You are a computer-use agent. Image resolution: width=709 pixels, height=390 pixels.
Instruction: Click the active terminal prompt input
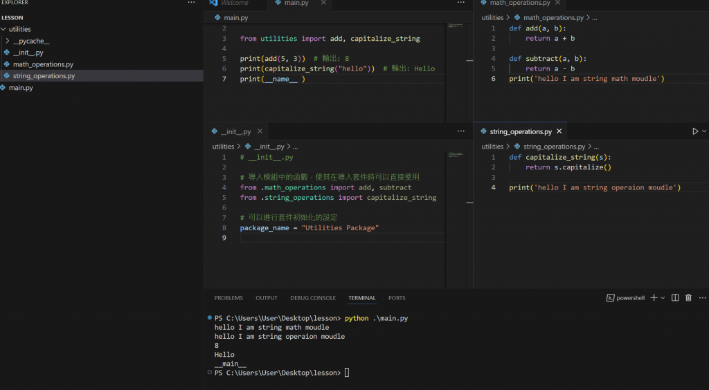click(x=347, y=373)
